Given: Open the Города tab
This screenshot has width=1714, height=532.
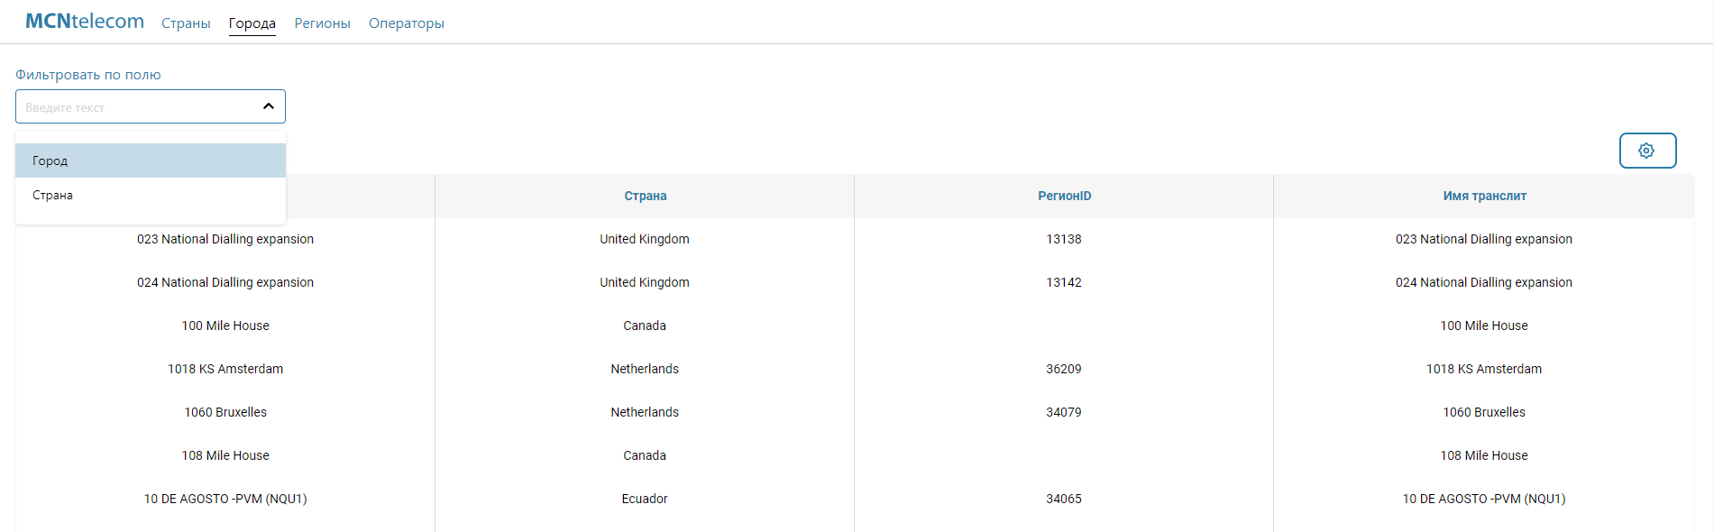Looking at the screenshot, I should pyautogui.click(x=252, y=23).
